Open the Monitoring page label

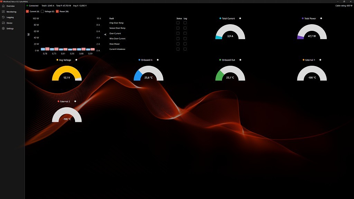tap(11, 12)
